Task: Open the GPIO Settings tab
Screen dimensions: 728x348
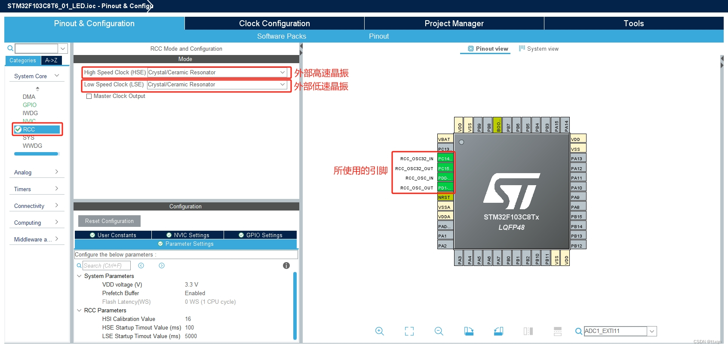Action: (261, 235)
